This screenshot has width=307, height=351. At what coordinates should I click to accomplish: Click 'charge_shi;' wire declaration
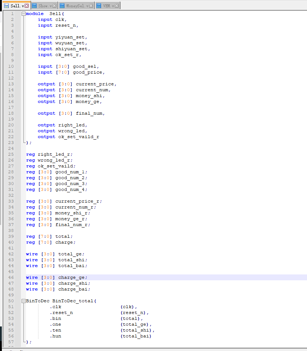coord(74,283)
